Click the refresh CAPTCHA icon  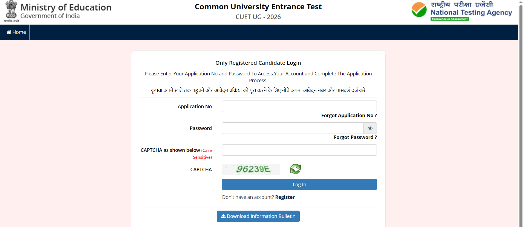point(295,169)
